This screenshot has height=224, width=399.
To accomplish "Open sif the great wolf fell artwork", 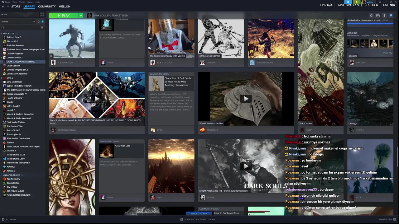I will [x=221, y=39].
